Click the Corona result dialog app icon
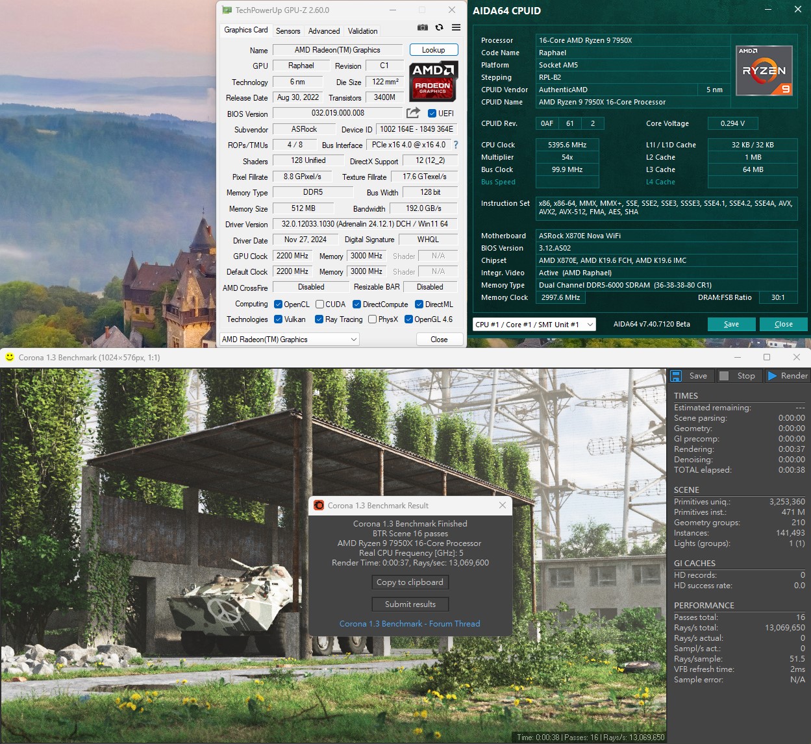The height and width of the screenshot is (744, 811). 319,505
